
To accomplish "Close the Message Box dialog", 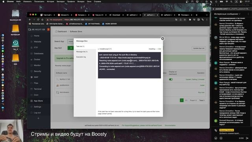I will [163, 39].
